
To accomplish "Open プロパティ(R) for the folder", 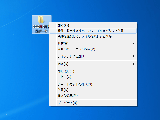I will tap(93, 103).
